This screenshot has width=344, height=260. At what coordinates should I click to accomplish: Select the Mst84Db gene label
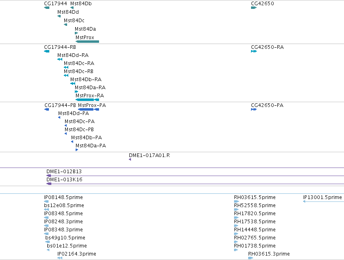pyautogui.click(x=81, y=4)
